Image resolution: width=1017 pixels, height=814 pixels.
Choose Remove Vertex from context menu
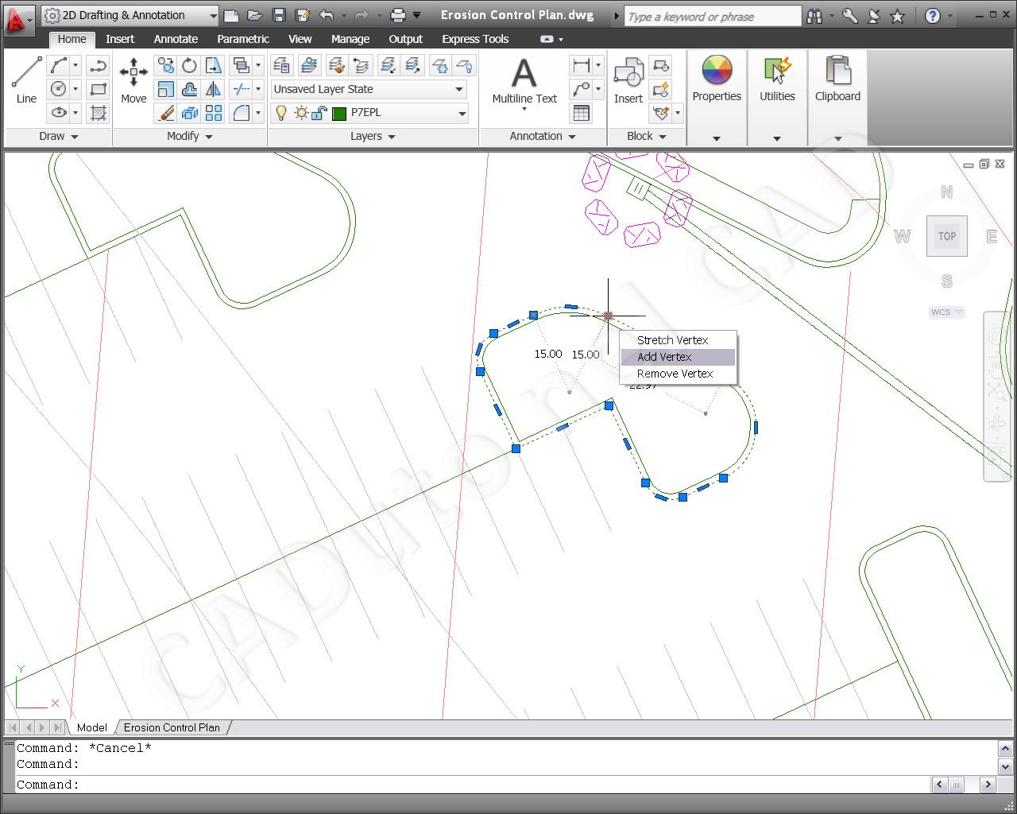tap(678, 374)
